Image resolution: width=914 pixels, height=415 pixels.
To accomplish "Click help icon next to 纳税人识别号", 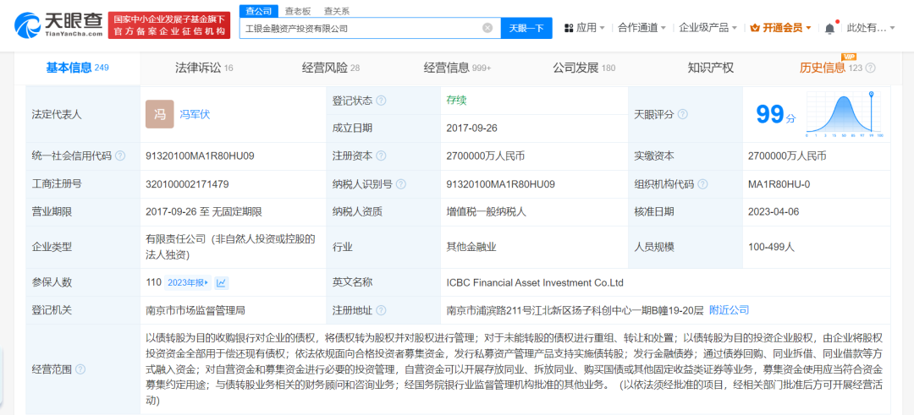I will point(401,184).
